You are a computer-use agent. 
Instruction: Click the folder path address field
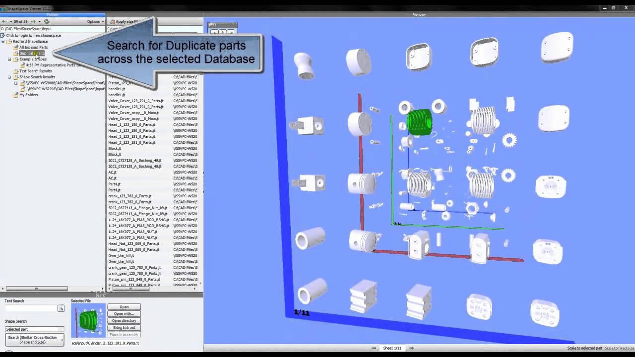[53, 29]
